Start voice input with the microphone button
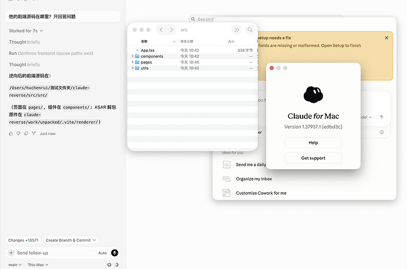 point(114,252)
